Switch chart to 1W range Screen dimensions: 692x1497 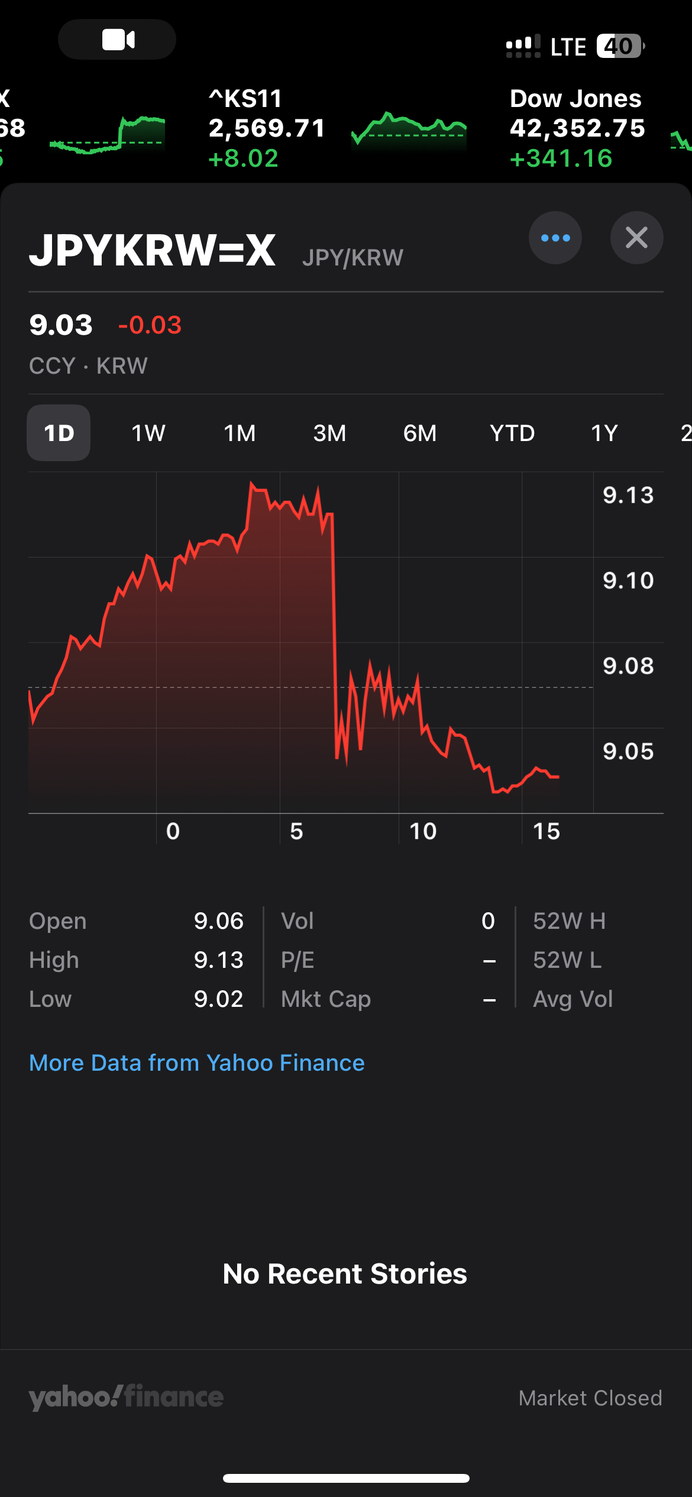(x=148, y=433)
